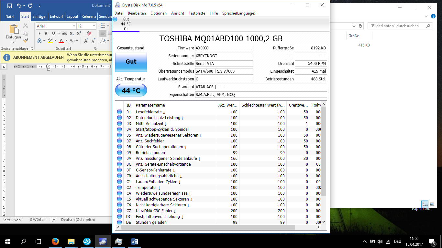Screen dimensions: 442x248
Task: Apply italic with the K button
Action: (x=46, y=33)
